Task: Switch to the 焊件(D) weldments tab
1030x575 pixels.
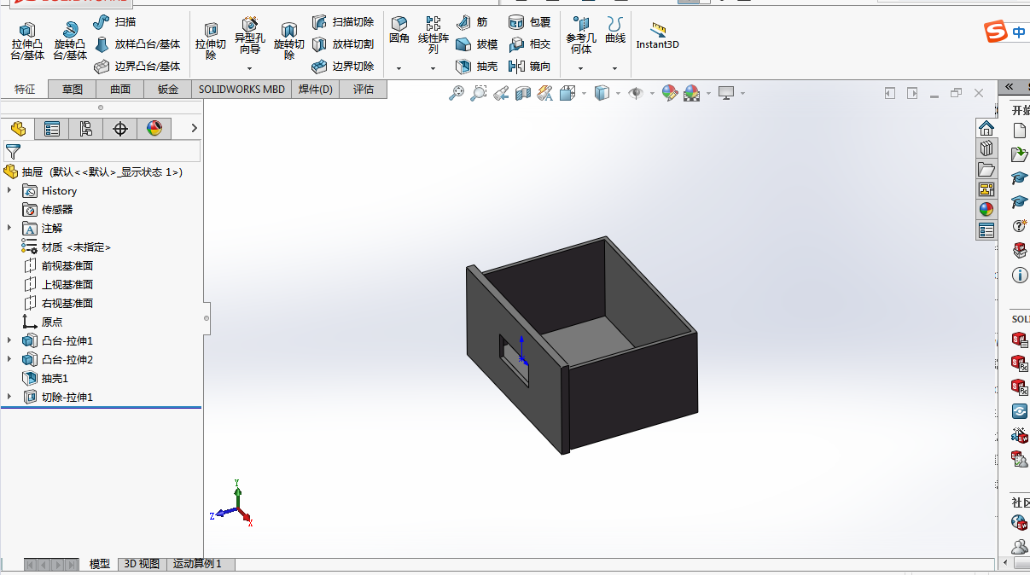Action: (x=316, y=89)
